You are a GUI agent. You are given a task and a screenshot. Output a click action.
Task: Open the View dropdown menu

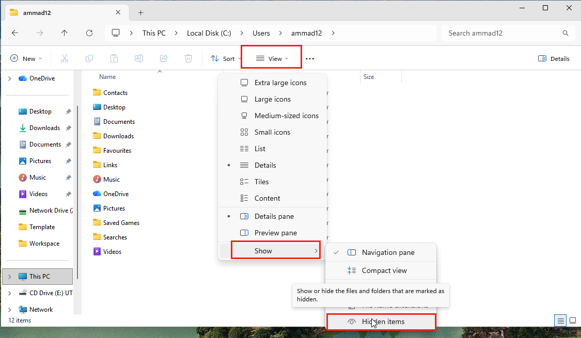pyautogui.click(x=272, y=58)
